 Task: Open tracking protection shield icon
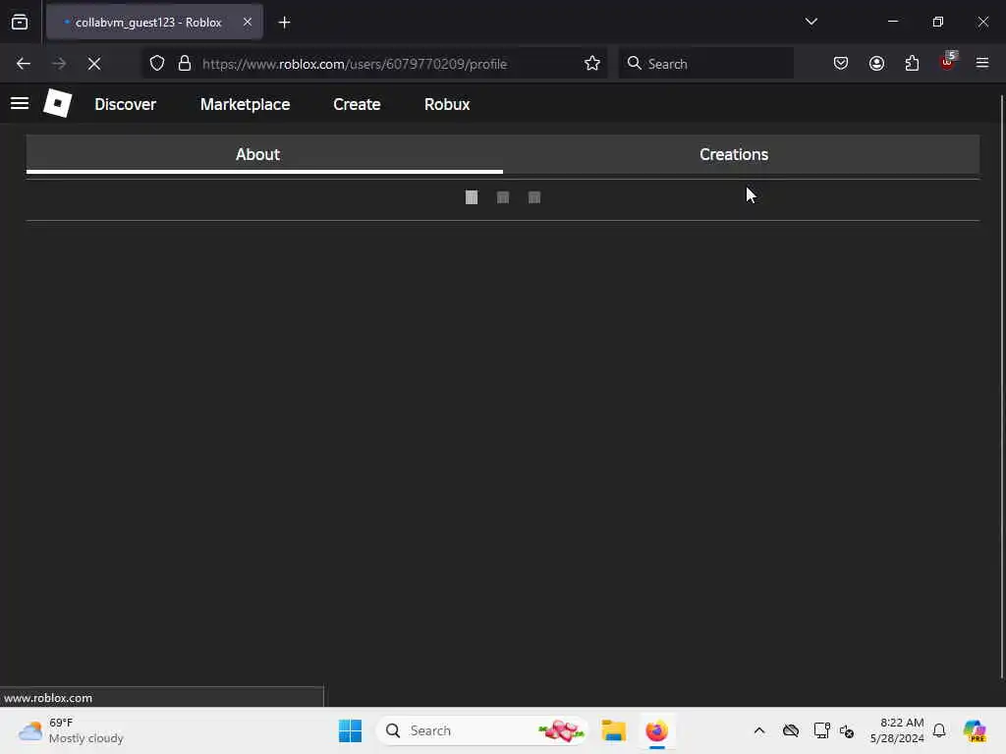(157, 64)
